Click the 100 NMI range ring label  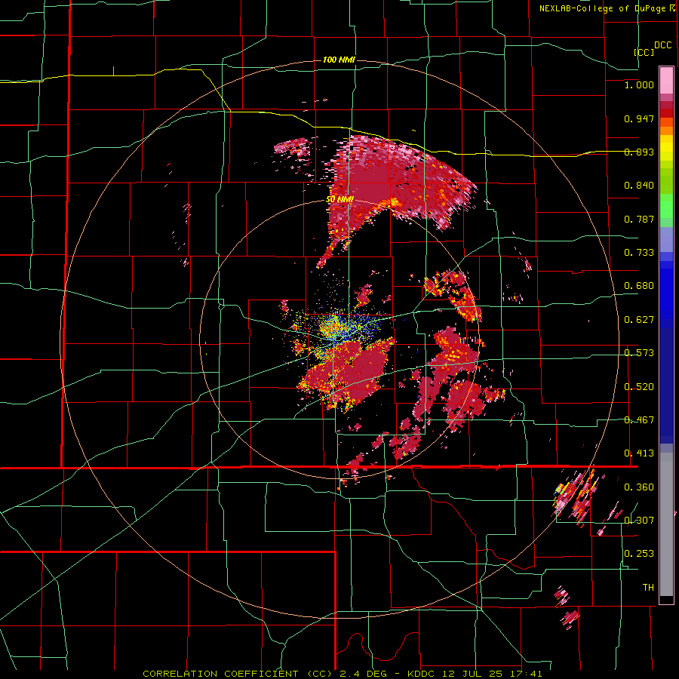[x=339, y=60]
